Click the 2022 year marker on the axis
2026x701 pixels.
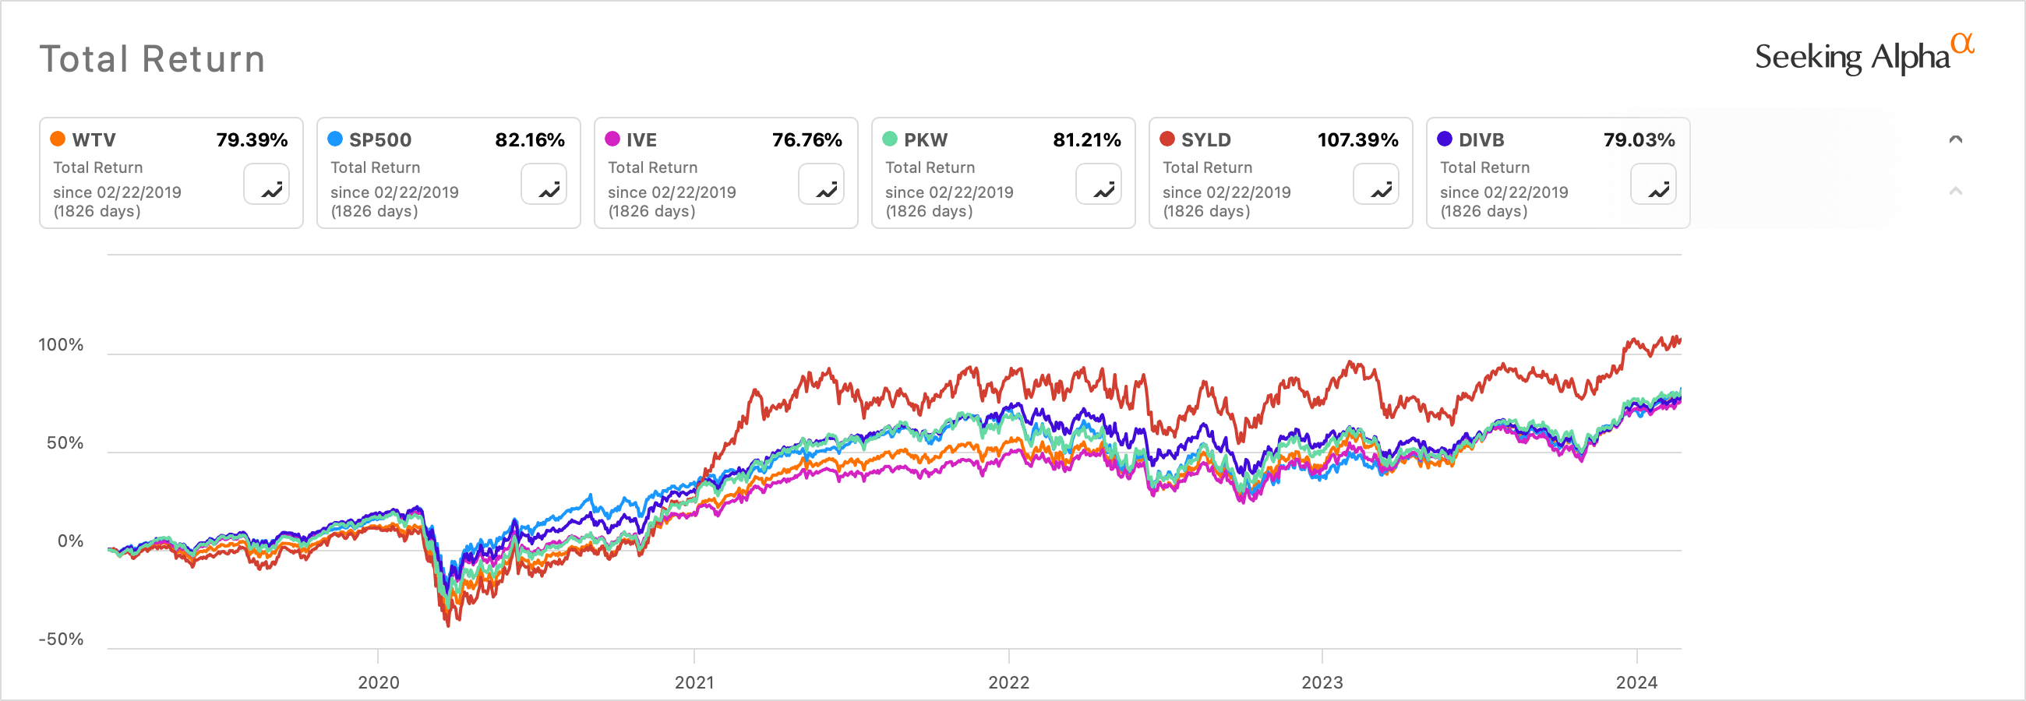[1008, 682]
